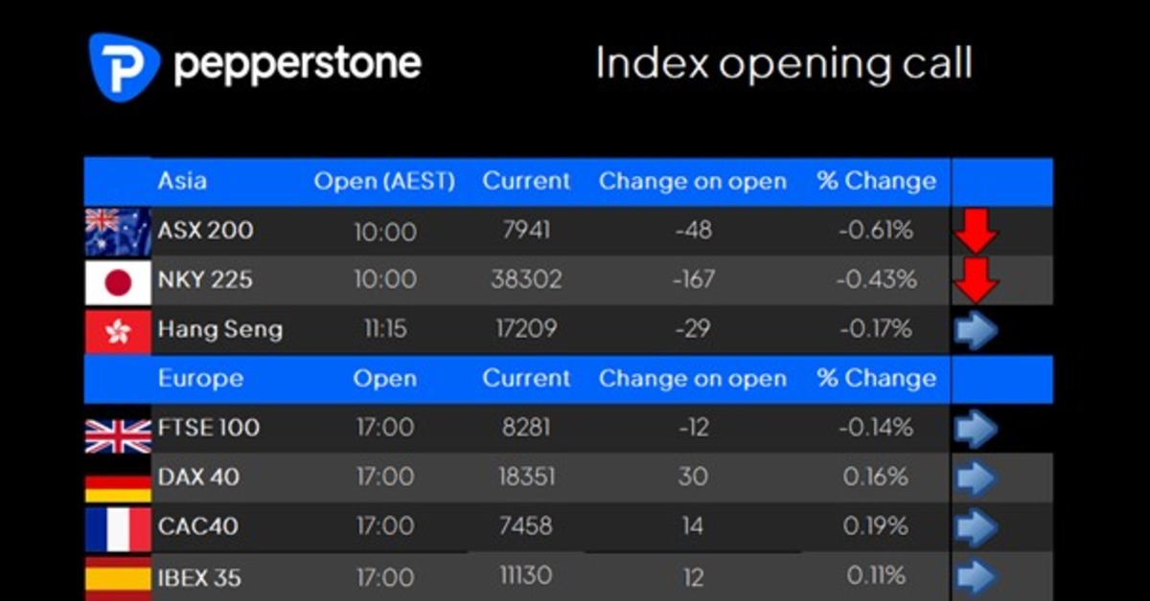Select the Australian flag icon beside ASX 200
Screen dimensions: 1150x601
tap(118, 232)
